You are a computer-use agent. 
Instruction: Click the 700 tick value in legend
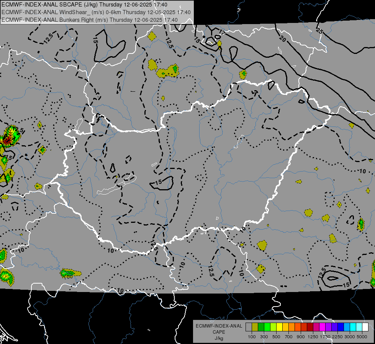coord(289,337)
